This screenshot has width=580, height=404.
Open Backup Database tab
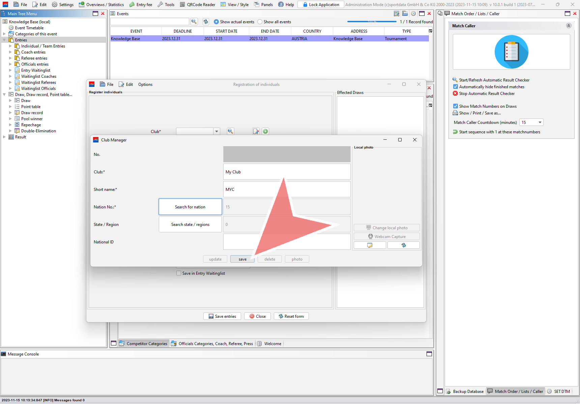click(x=465, y=391)
